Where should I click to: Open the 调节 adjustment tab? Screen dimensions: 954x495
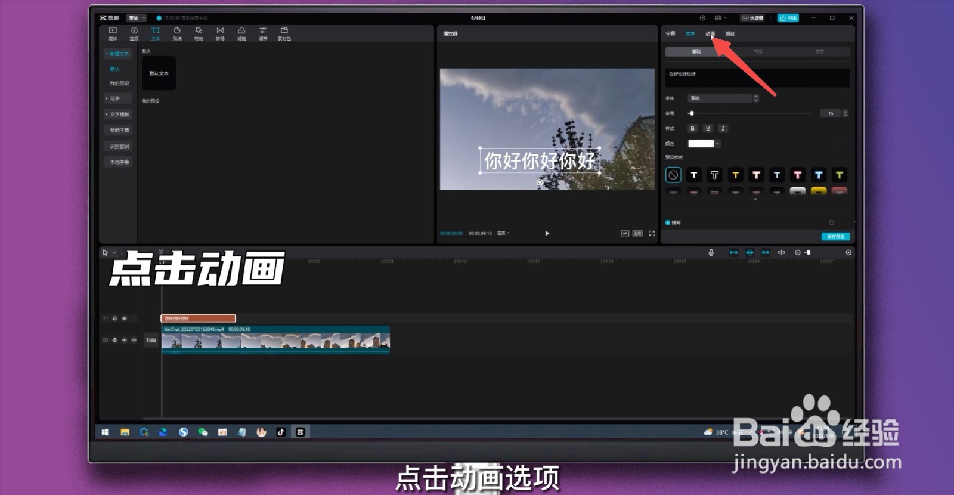pos(263,33)
